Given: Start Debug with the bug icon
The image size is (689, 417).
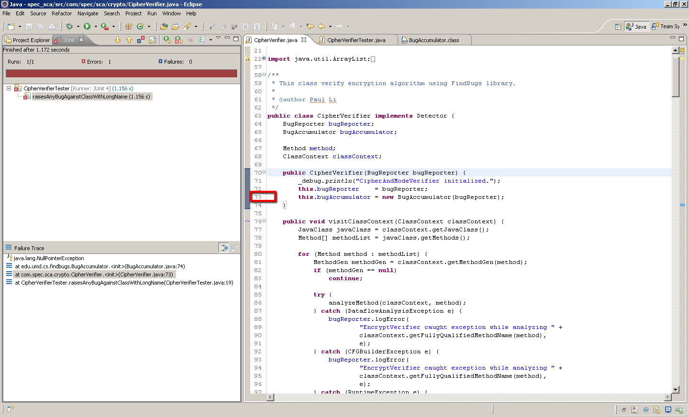Looking at the screenshot, I should 69,26.
